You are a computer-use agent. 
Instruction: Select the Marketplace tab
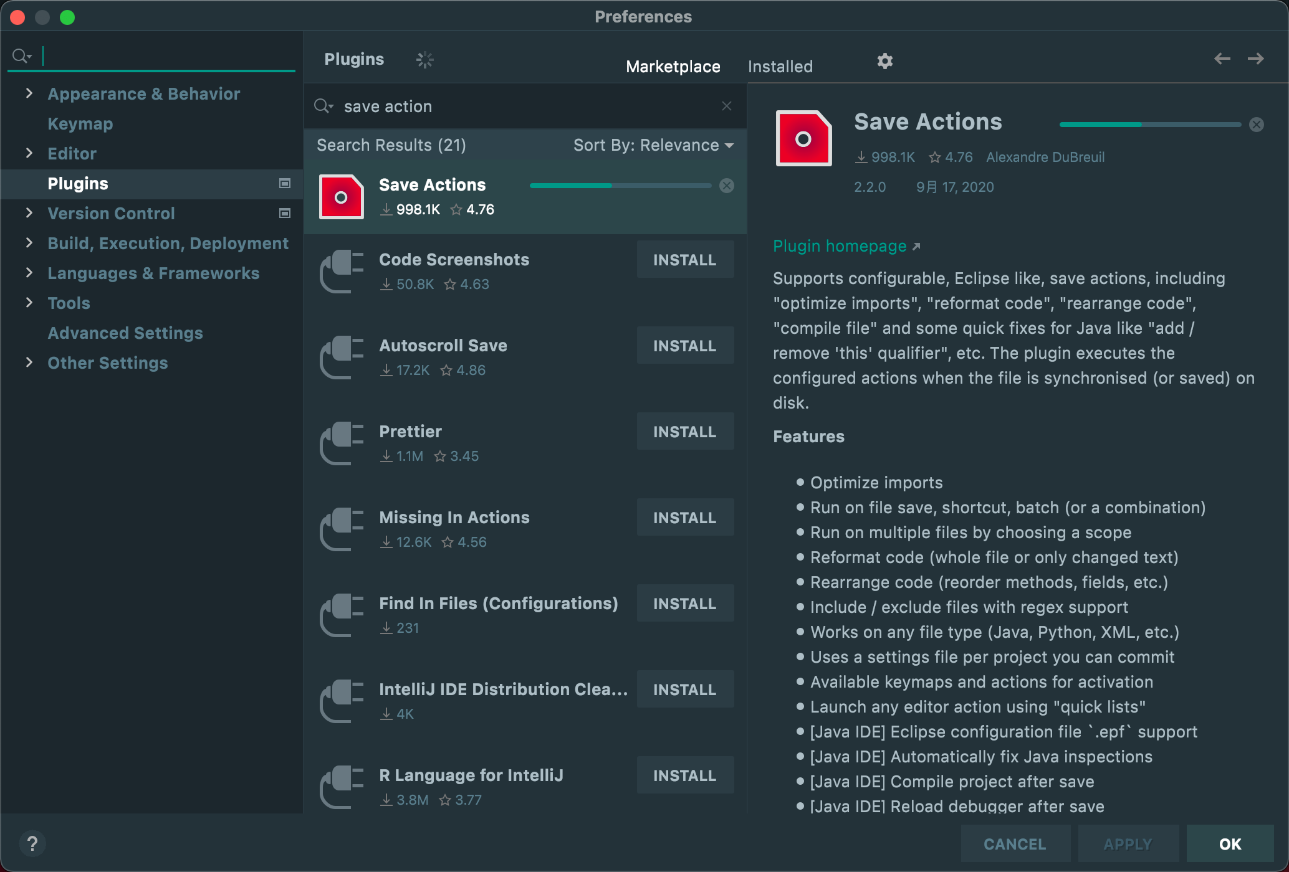tap(673, 67)
